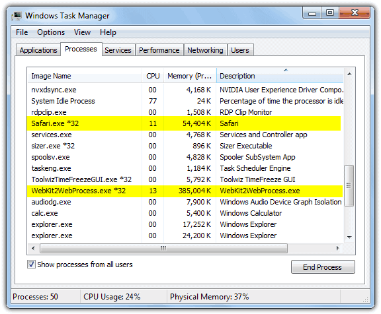Switch to the Performance tab

[x=159, y=50]
